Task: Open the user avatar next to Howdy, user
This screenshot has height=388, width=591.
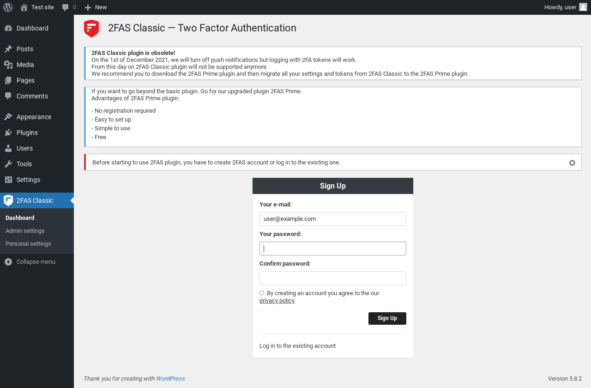Action: (x=583, y=7)
